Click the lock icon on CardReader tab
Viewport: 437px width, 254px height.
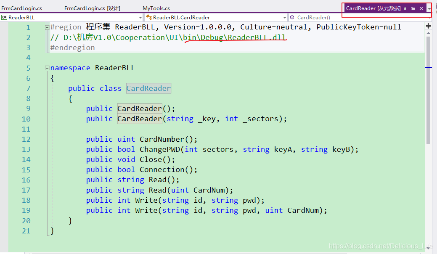click(405, 8)
